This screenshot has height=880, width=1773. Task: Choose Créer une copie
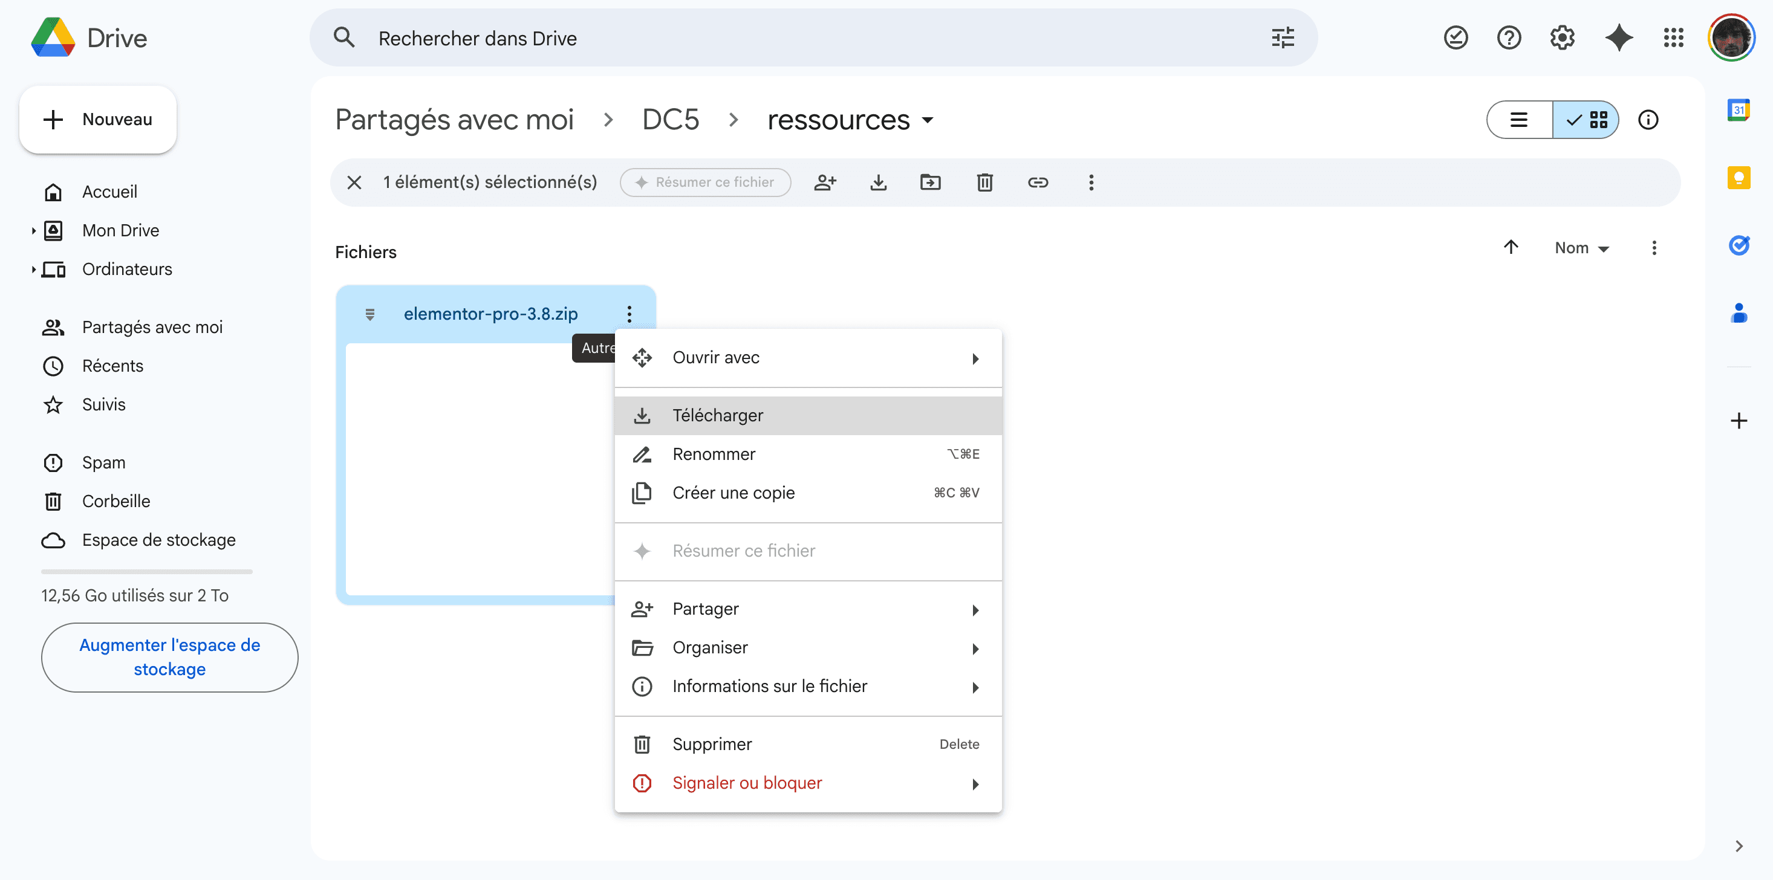click(808, 493)
